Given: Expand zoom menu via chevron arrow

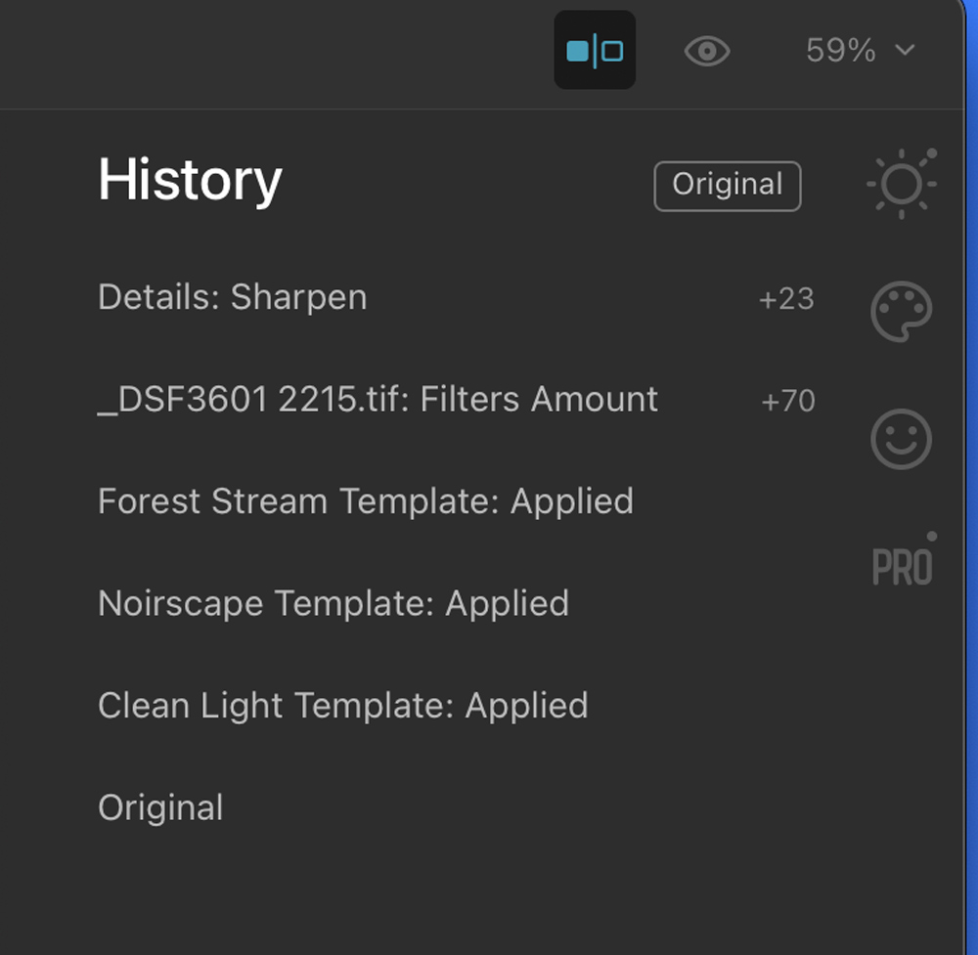Looking at the screenshot, I should 905,49.
